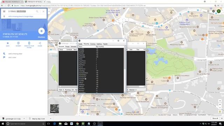Viewport: 224px width, 126px height.
Task: Open Task View on the taskbar
Action: [49, 124]
